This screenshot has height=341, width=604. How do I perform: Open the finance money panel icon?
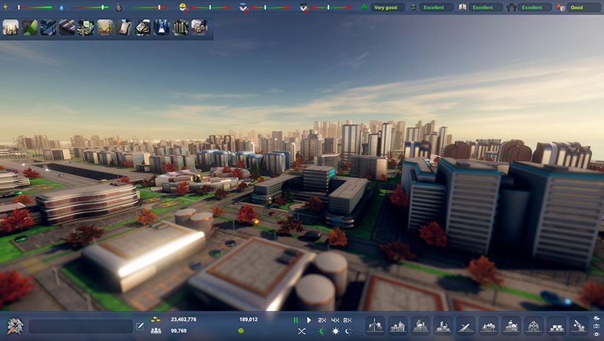click(x=86, y=28)
